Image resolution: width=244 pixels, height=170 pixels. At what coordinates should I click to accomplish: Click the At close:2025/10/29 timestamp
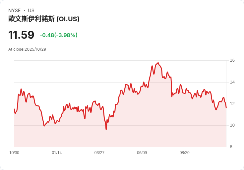[x=27, y=49]
